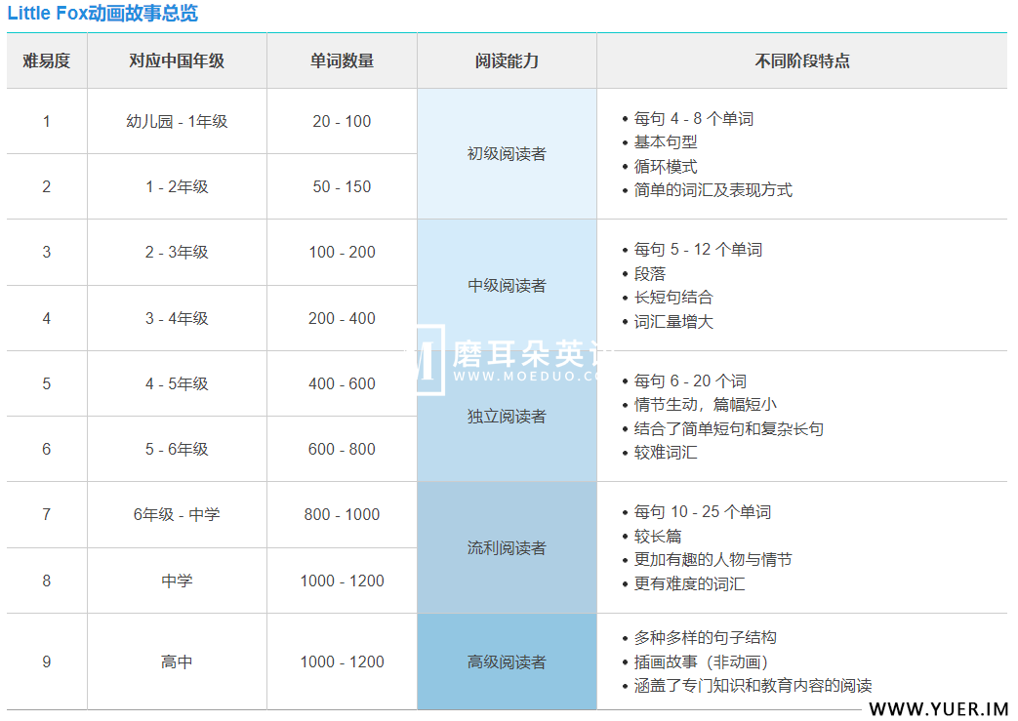Click the 单词数量 column header
1018x721 pixels.
(342, 60)
